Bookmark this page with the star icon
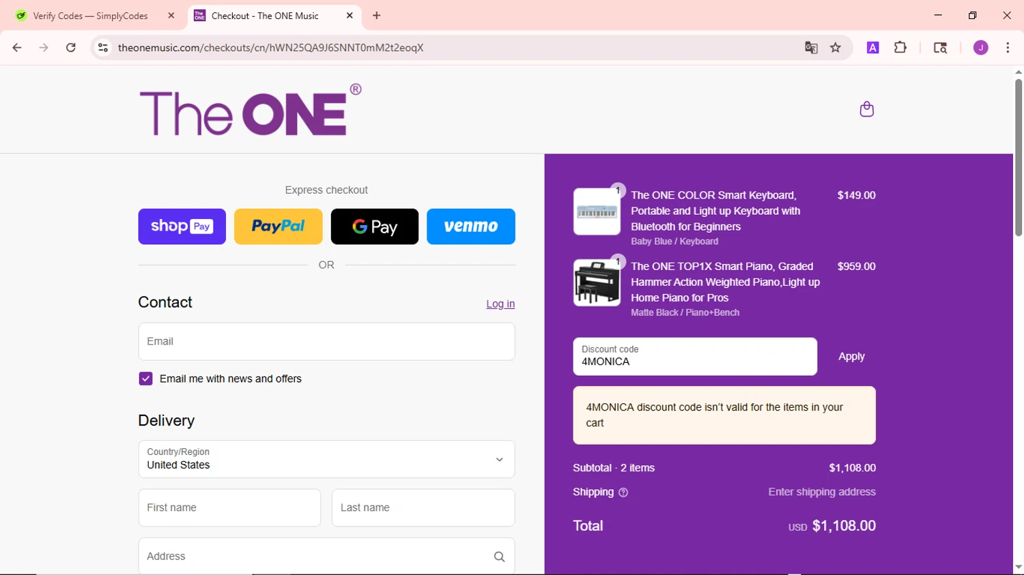 [x=836, y=48]
